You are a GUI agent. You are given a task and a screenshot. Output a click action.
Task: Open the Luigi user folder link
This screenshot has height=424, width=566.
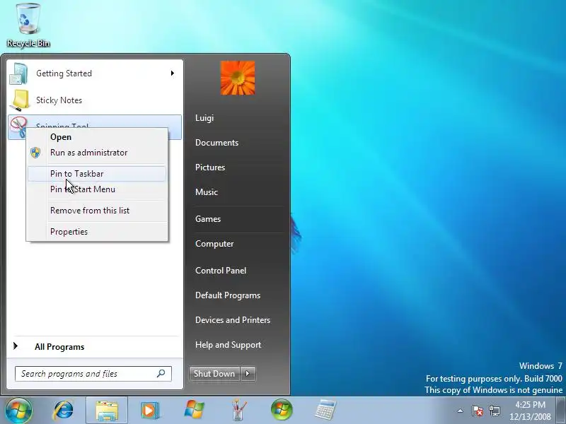pyautogui.click(x=204, y=118)
